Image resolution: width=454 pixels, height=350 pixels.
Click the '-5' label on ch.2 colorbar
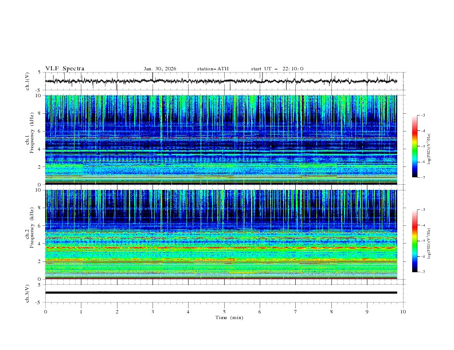point(423,241)
